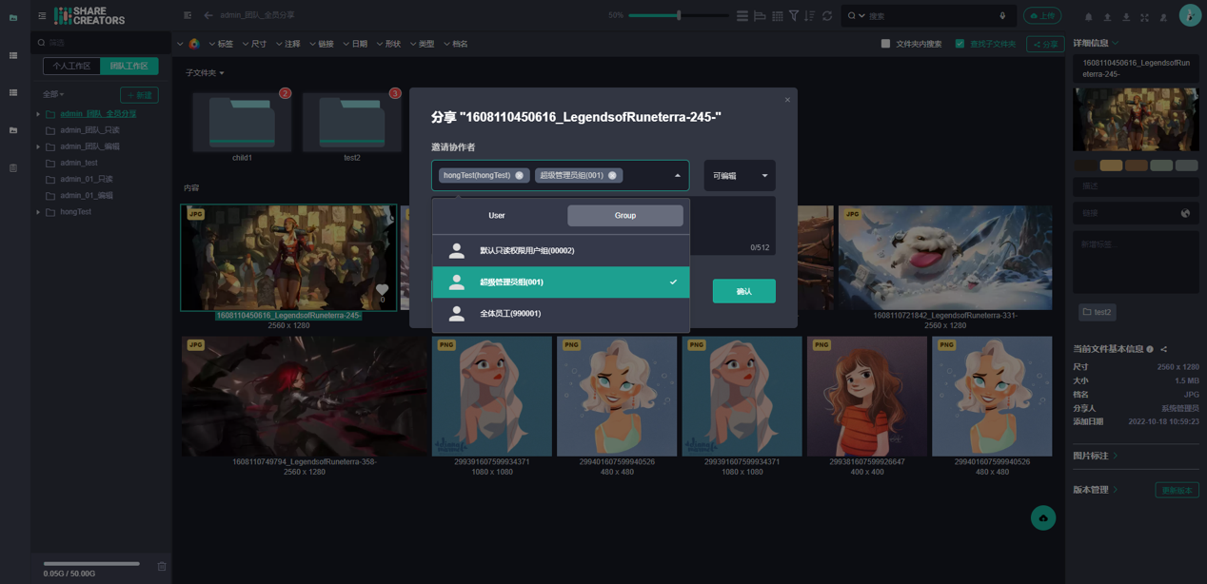Toggle the 文件夹内搜索 checkbox
Screen dimensions: 1207x584
tap(885, 44)
